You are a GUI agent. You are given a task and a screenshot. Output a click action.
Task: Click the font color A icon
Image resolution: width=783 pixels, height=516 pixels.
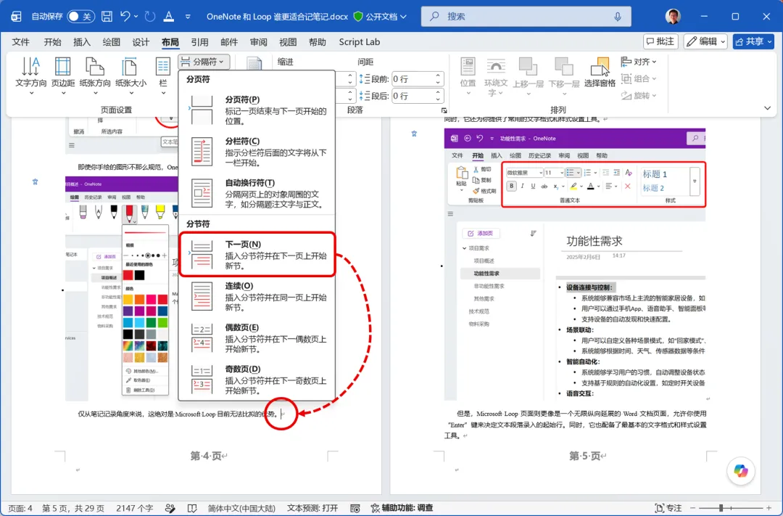pyautogui.click(x=169, y=17)
